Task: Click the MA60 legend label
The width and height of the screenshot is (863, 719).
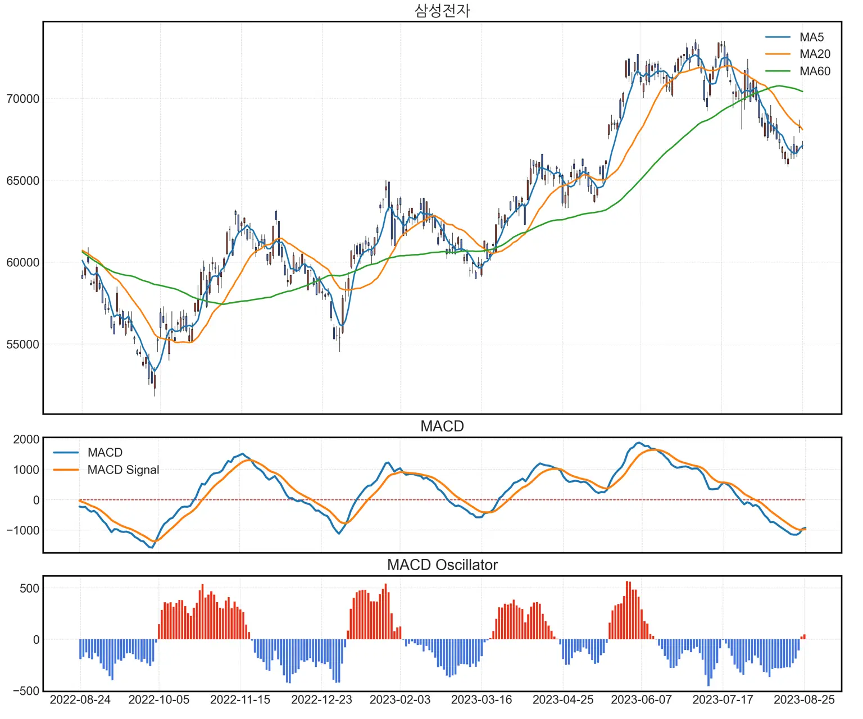Action: [x=814, y=71]
